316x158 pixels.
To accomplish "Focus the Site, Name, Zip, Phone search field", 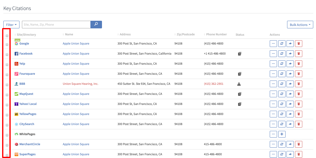I will [56, 25].
